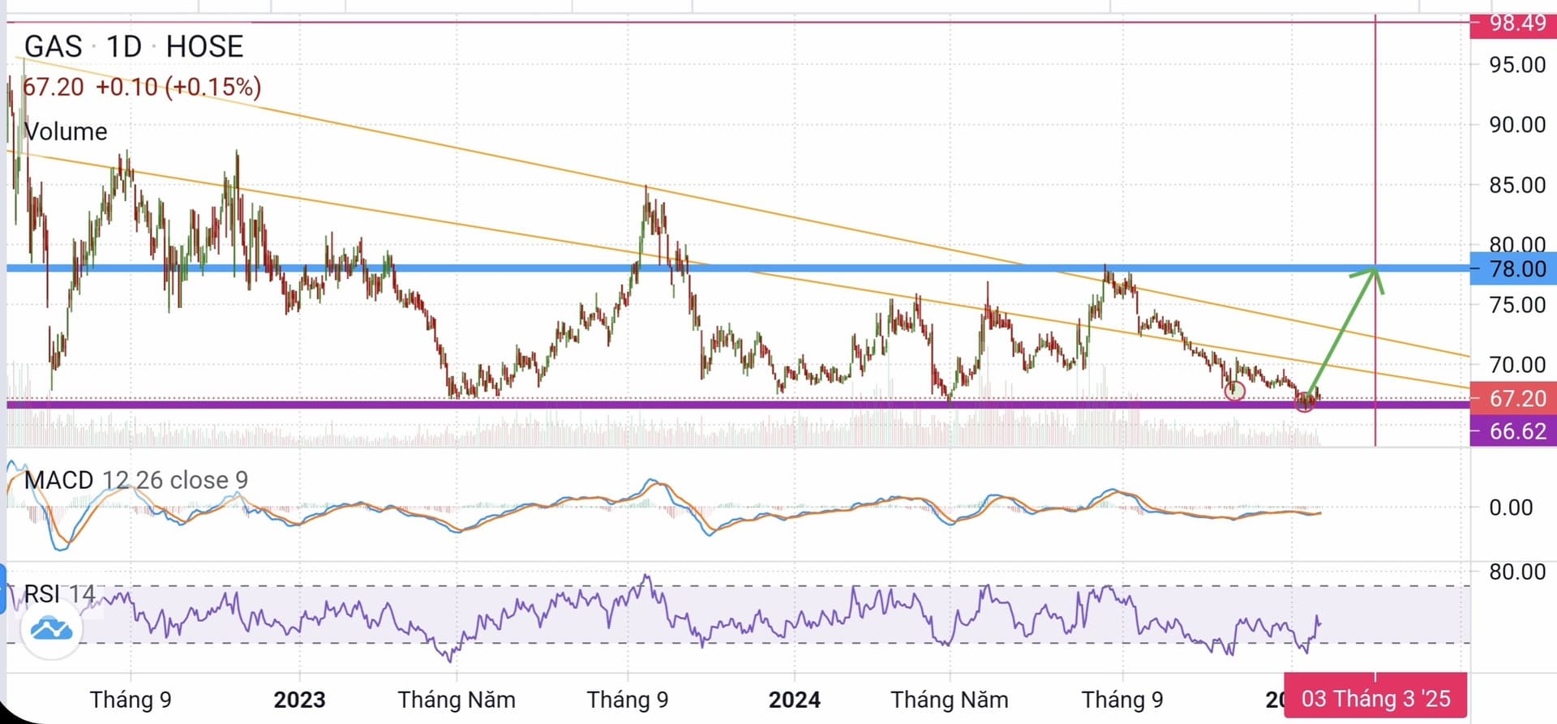This screenshot has width=1557, height=724.
Task: Tap the blue 78.00 price label
Action: (x=1513, y=269)
